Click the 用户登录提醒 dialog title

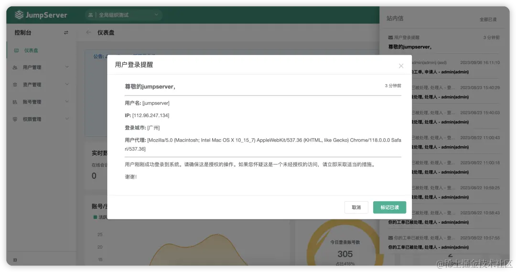pos(134,65)
